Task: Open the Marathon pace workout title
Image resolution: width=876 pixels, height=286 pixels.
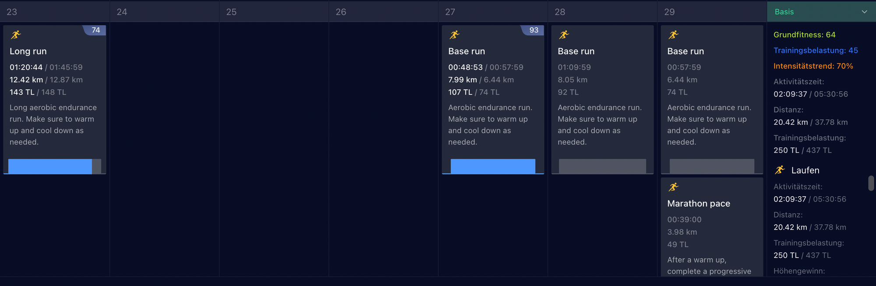Action: point(699,204)
